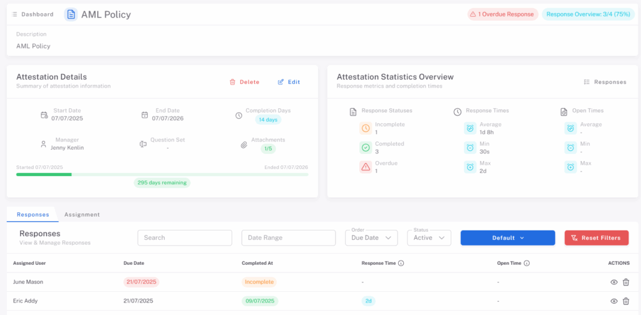641x315 pixels.
Task: Open the Status Active dropdown
Action: 429,238
